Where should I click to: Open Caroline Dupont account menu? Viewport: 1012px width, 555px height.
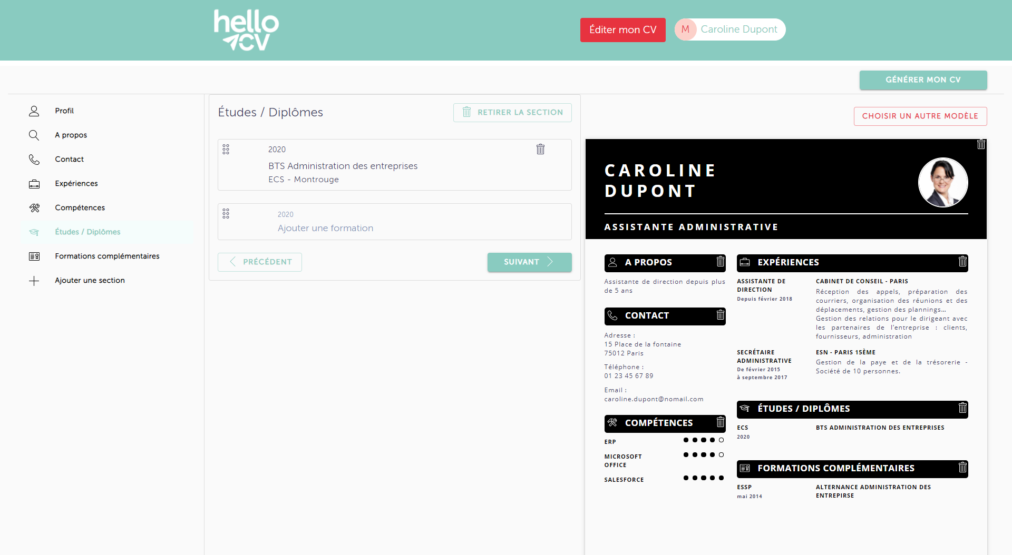[730, 29]
